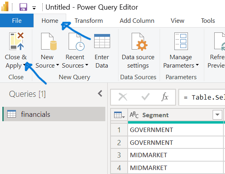The width and height of the screenshot is (225, 174).
Task: Select row 3 MIDMARKET cell
Action: [176, 155]
